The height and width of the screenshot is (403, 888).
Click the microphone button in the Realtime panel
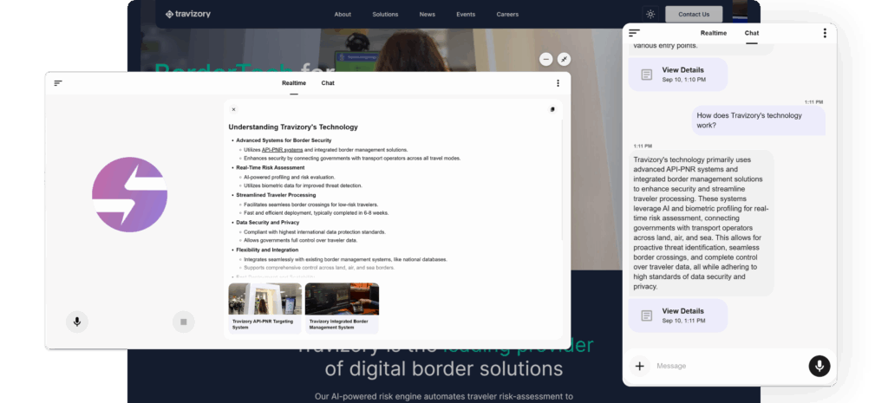pyautogui.click(x=77, y=322)
